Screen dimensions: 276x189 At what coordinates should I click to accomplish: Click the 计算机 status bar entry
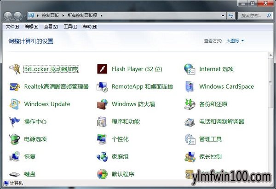point(13,183)
